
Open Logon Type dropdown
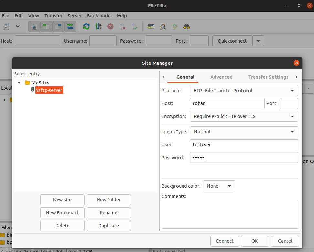click(x=244, y=132)
